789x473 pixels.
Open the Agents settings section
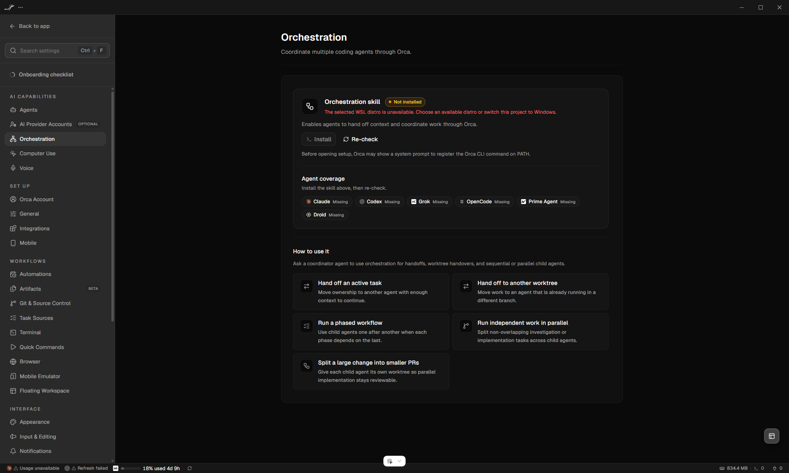point(55,110)
